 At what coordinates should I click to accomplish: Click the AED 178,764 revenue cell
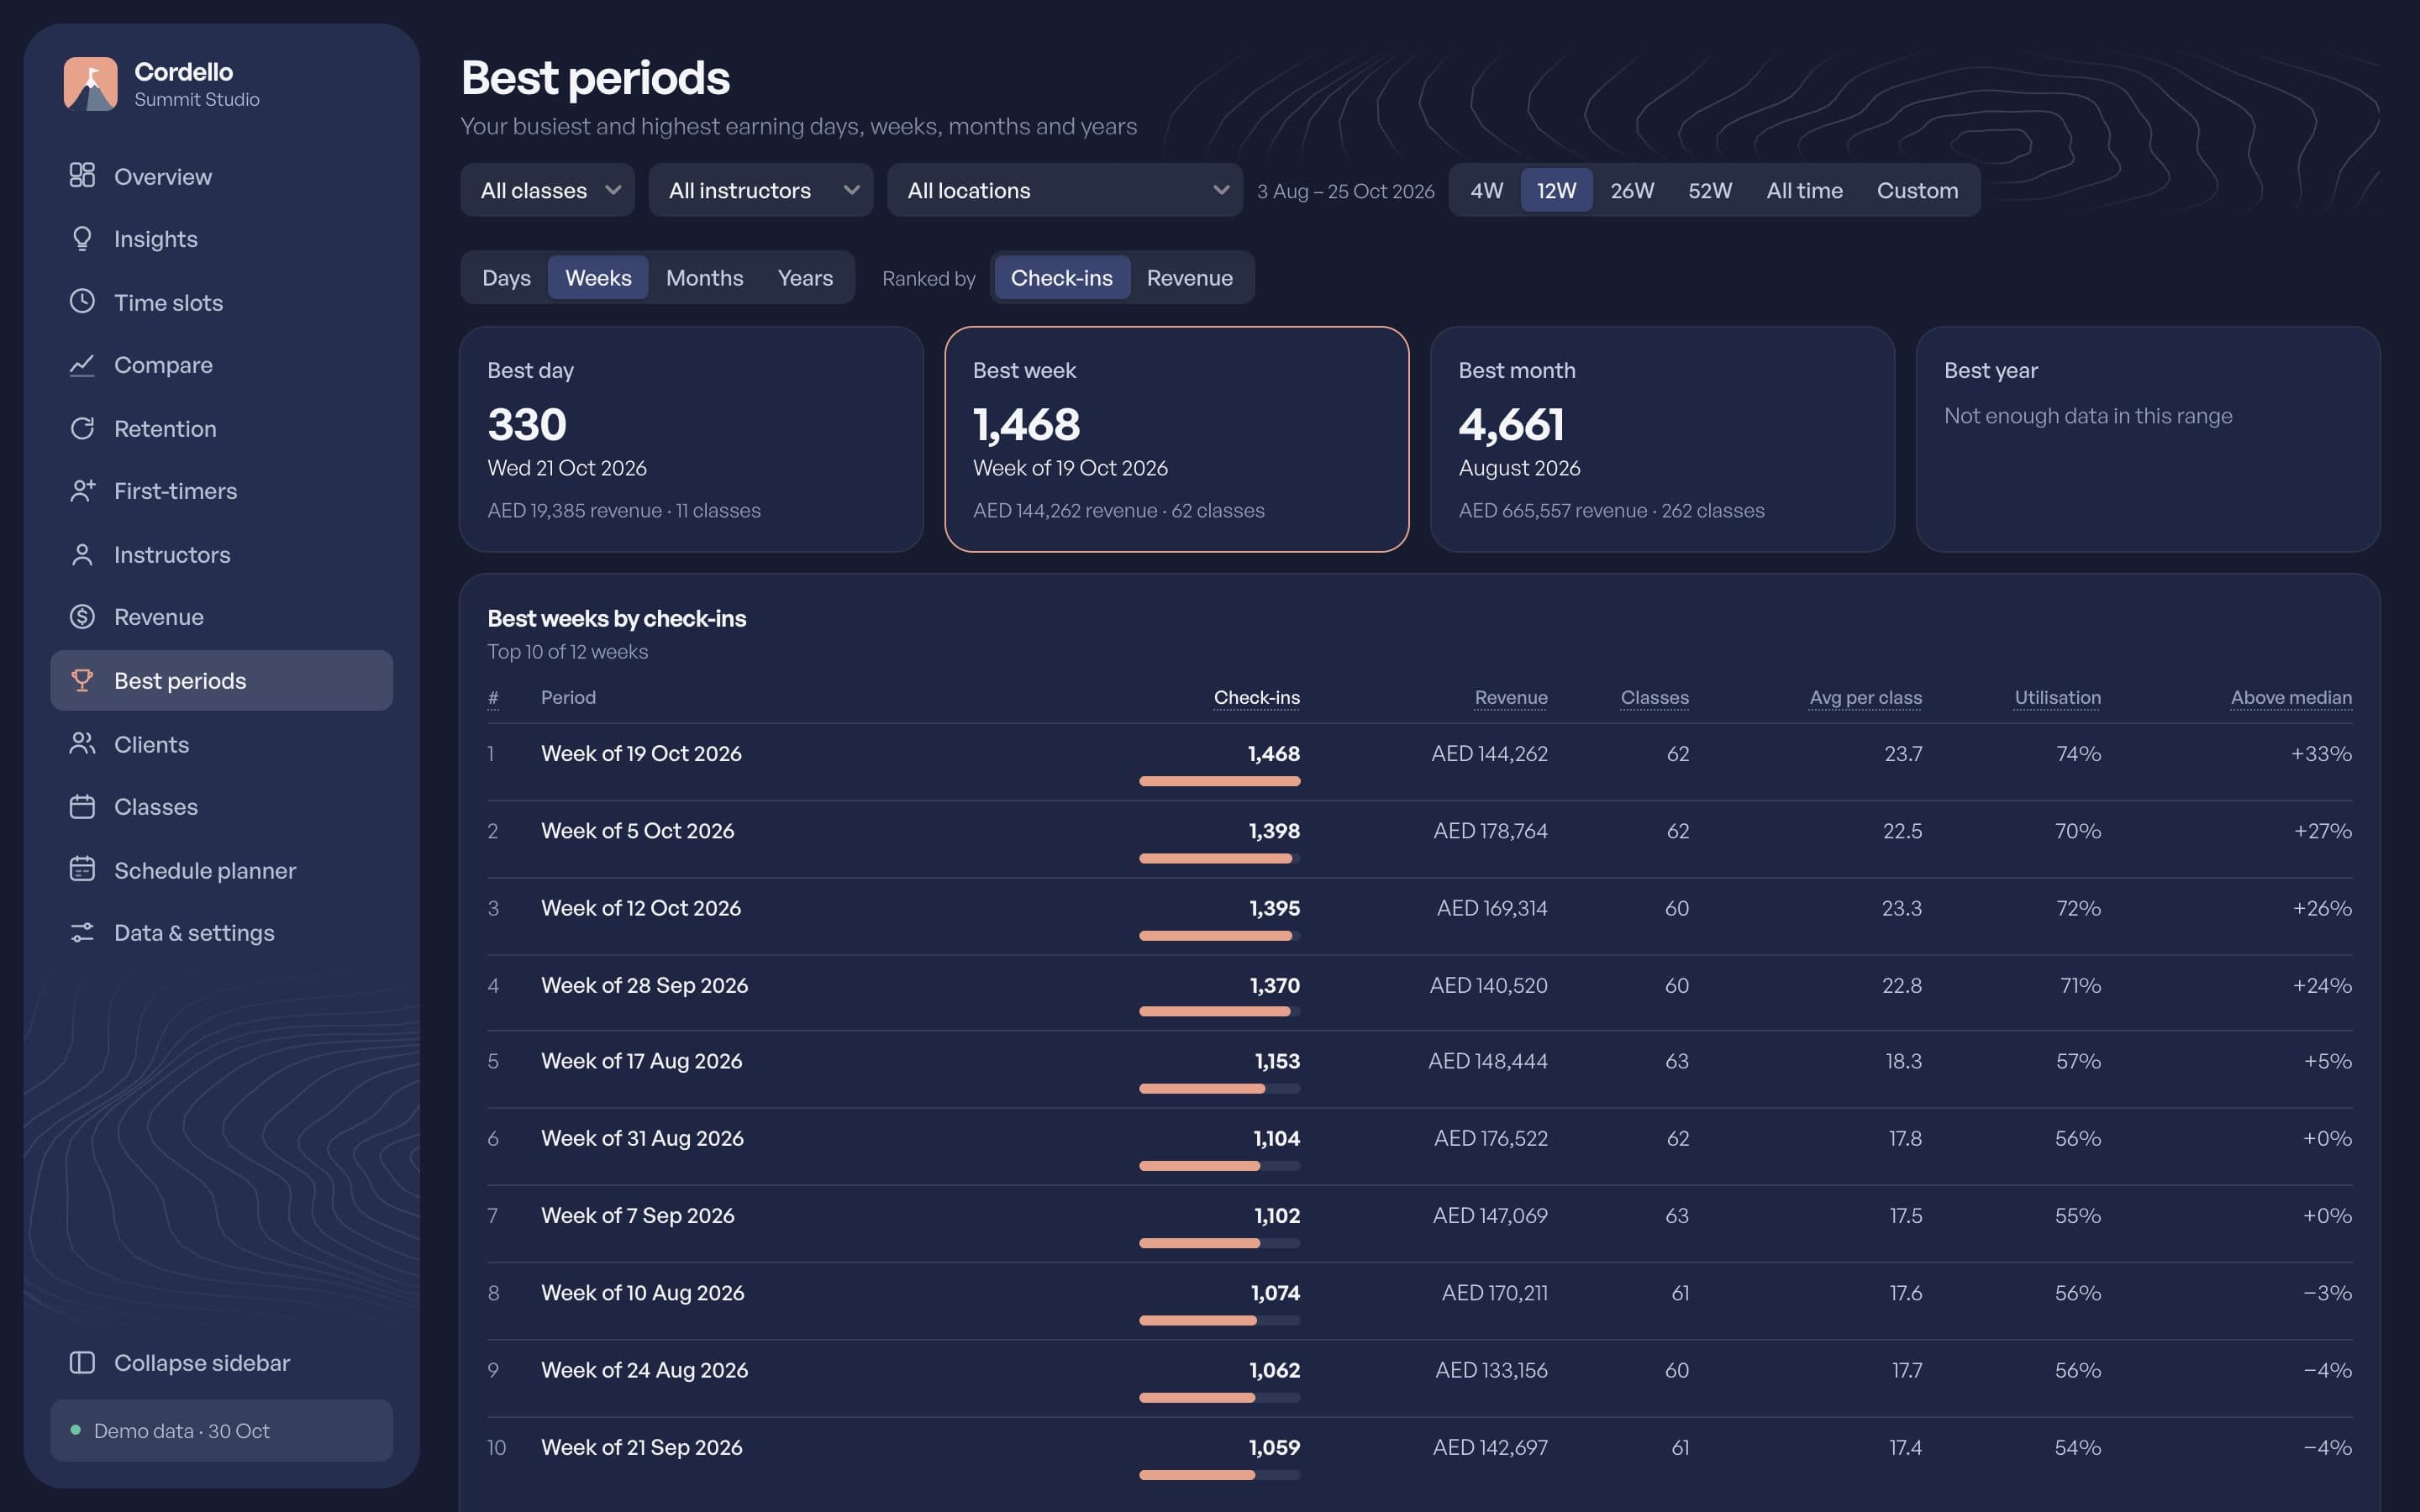[x=1490, y=830]
